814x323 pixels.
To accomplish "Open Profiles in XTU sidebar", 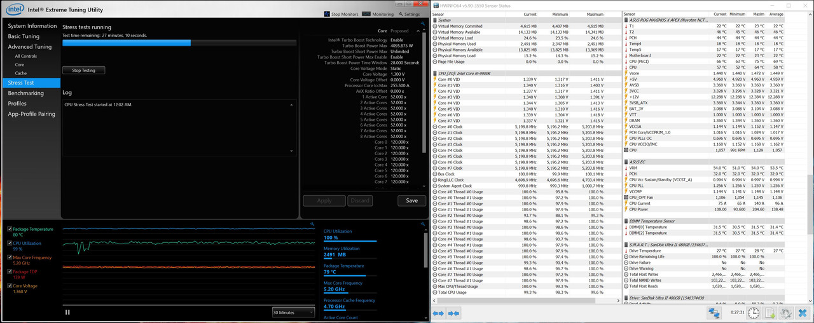I will (x=17, y=103).
